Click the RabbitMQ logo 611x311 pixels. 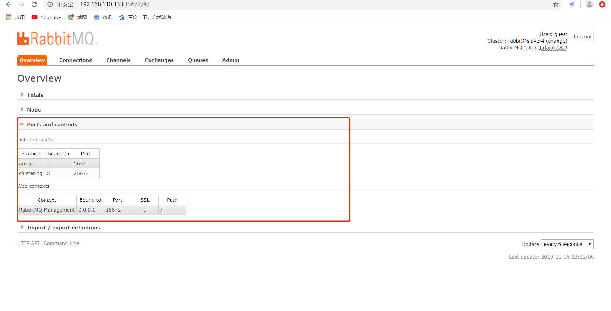point(57,38)
